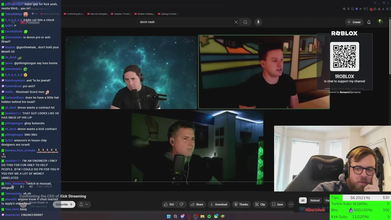Open YouTube notifications bell in header
Image resolution: width=391 pixels, height=220 pixels.
pos(369,22)
